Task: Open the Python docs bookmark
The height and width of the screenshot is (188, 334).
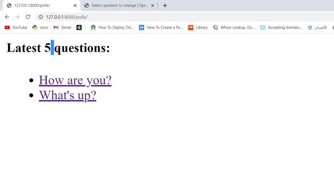Action: 40,28
